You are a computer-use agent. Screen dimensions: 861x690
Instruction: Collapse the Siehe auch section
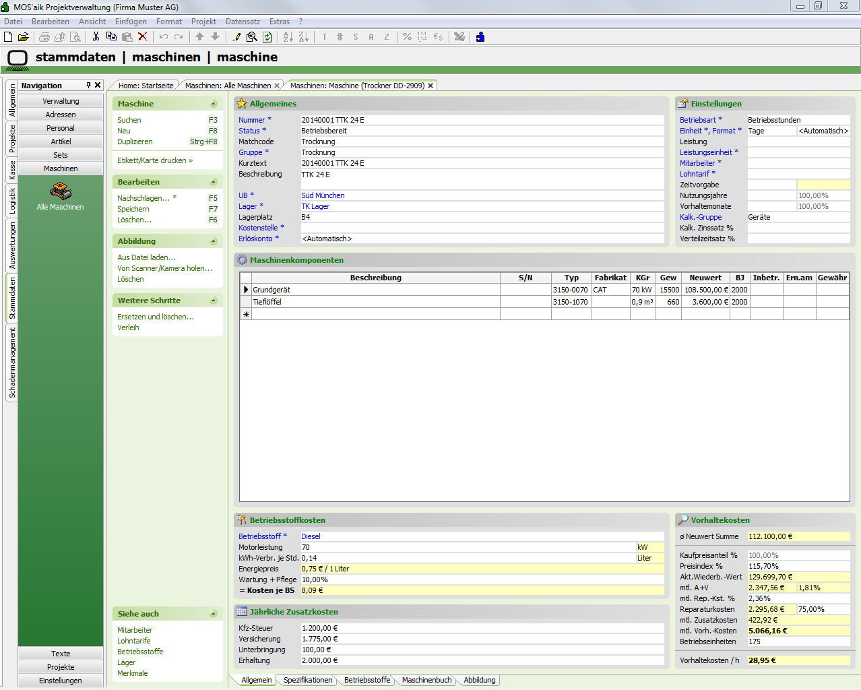pyautogui.click(x=214, y=614)
